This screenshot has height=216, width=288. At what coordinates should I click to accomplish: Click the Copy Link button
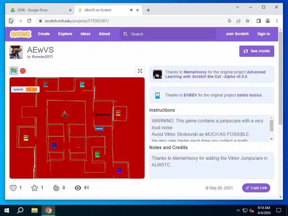click(x=256, y=188)
